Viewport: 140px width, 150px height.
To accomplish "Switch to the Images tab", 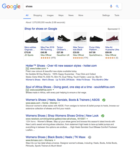I will click(x=50, y=15).
